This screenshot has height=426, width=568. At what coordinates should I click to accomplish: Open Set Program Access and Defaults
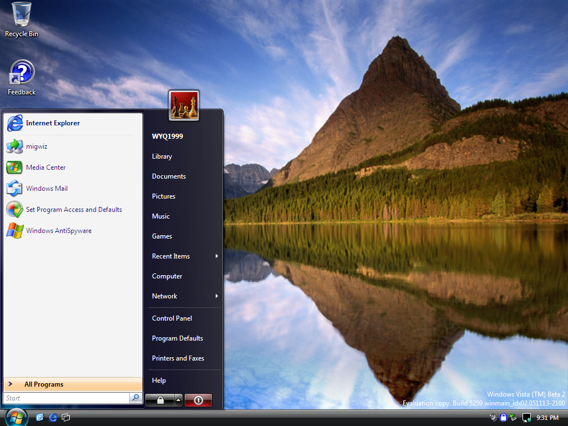[x=73, y=209]
